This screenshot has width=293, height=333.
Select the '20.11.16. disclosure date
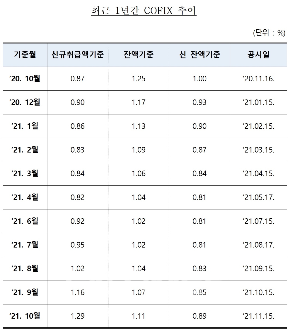click(258, 79)
